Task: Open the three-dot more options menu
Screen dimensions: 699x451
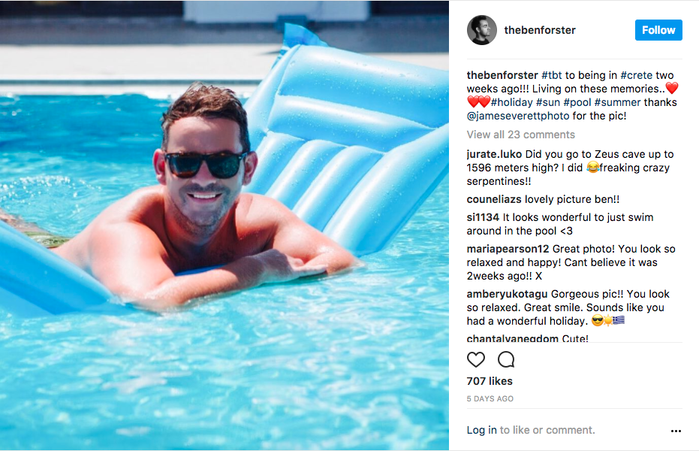Action: click(x=676, y=431)
